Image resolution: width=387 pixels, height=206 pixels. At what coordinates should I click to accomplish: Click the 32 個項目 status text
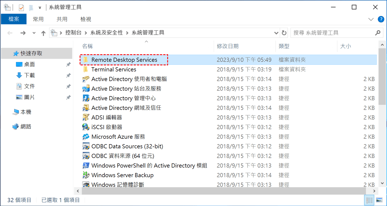click(19, 200)
